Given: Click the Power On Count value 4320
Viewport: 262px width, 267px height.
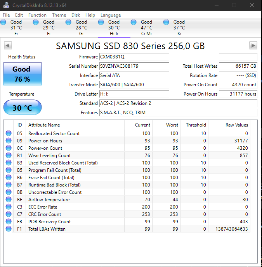Looking at the screenshot, I should (238, 85).
